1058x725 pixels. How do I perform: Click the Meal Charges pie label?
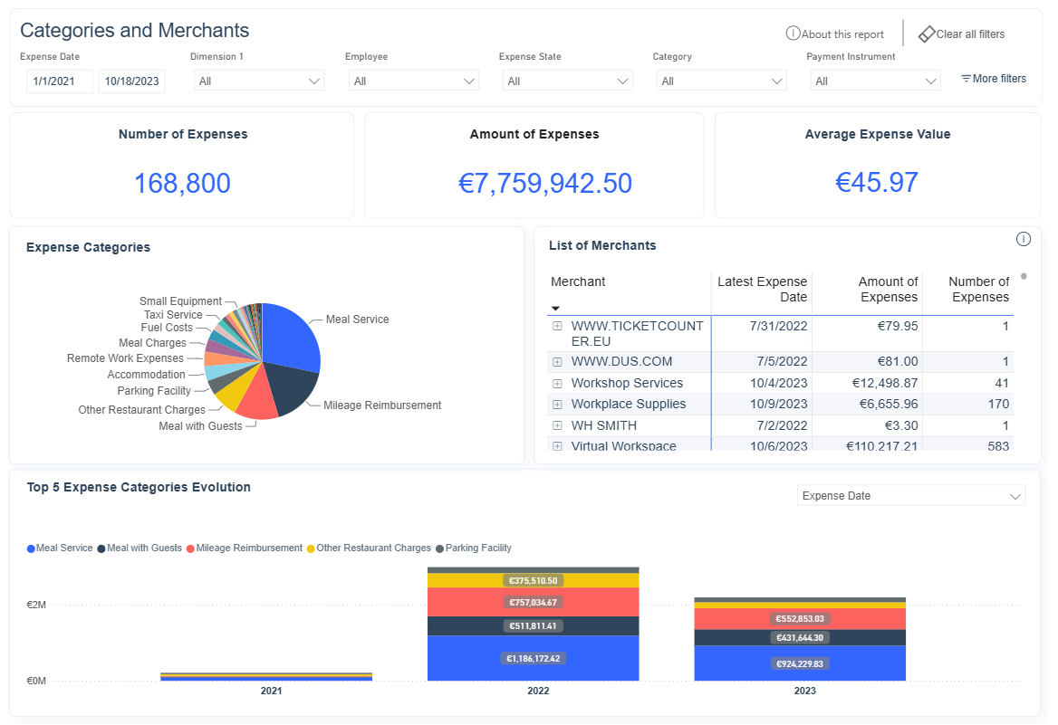coord(152,343)
